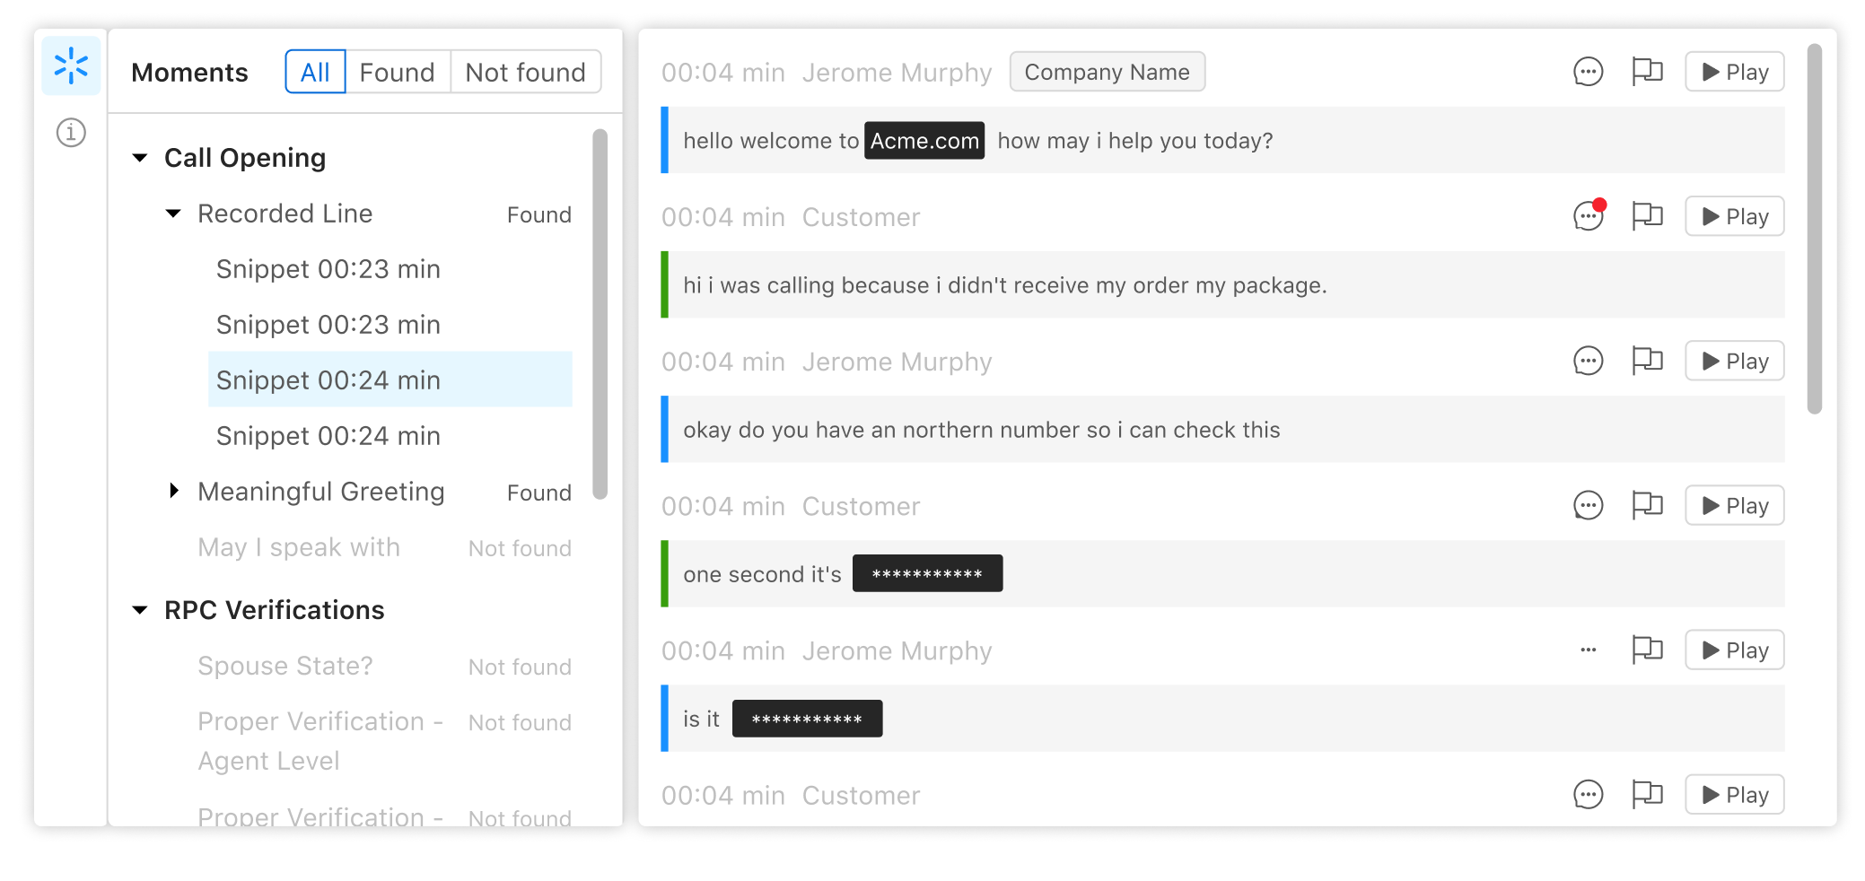
Task: Click the transcript panel scrollbar
Action: (x=1814, y=229)
